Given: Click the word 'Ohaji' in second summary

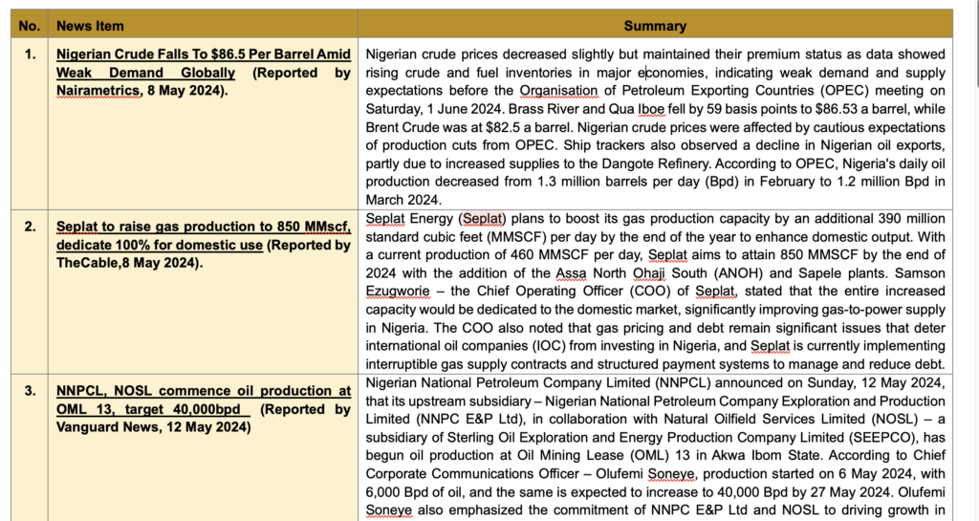Looking at the screenshot, I should [x=649, y=273].
